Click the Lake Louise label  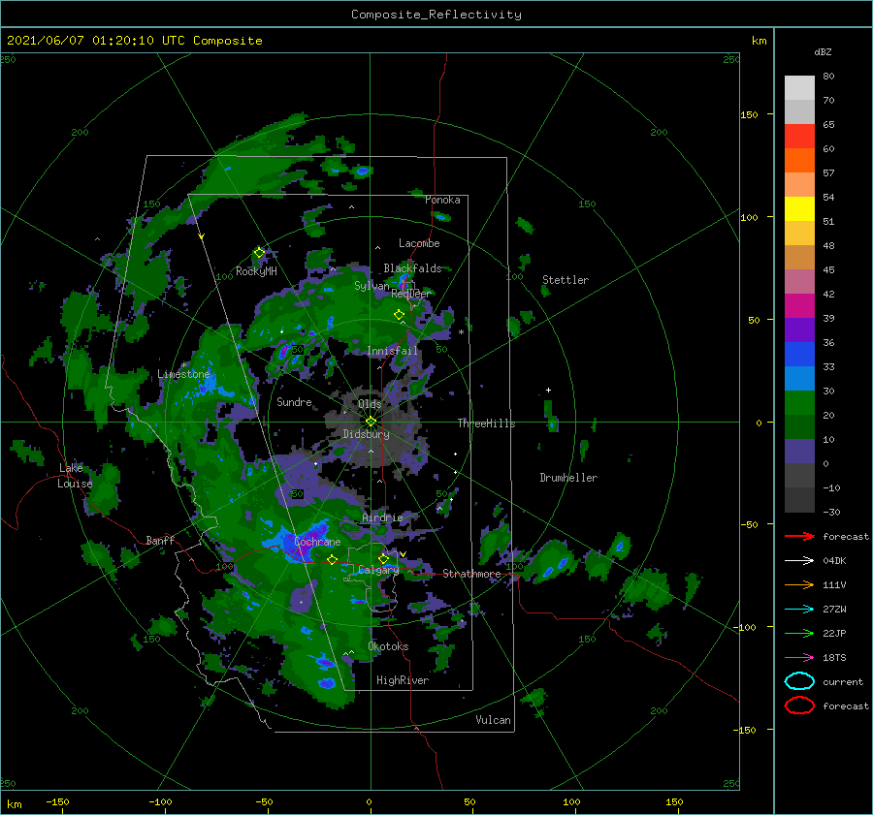tap(75, 476)
